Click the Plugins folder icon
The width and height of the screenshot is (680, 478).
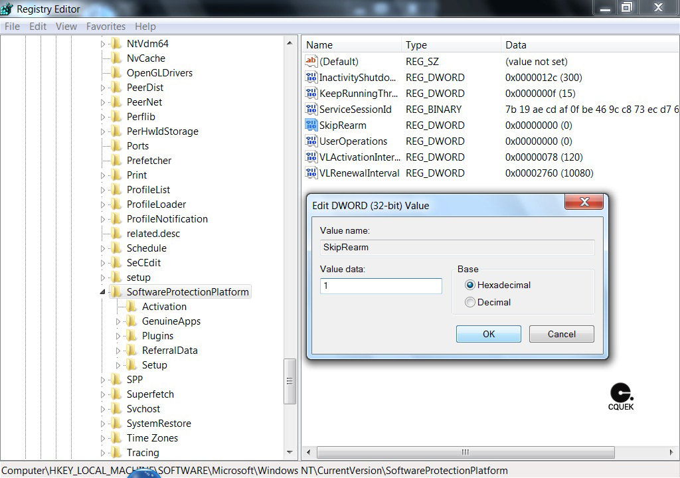[x=131, y=335]
